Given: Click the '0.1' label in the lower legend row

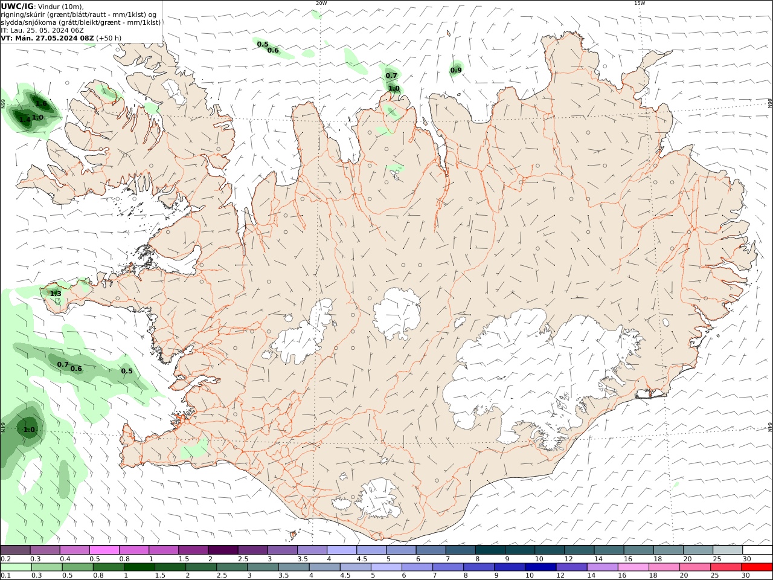Looking at the screenshot, I should point(5,576).
